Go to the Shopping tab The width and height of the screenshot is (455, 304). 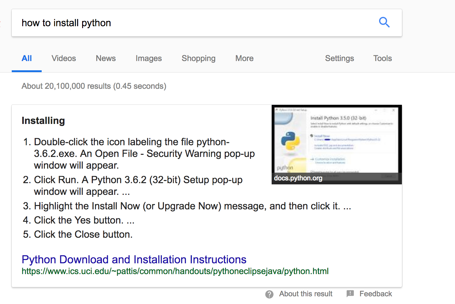(x=198, y=58)
